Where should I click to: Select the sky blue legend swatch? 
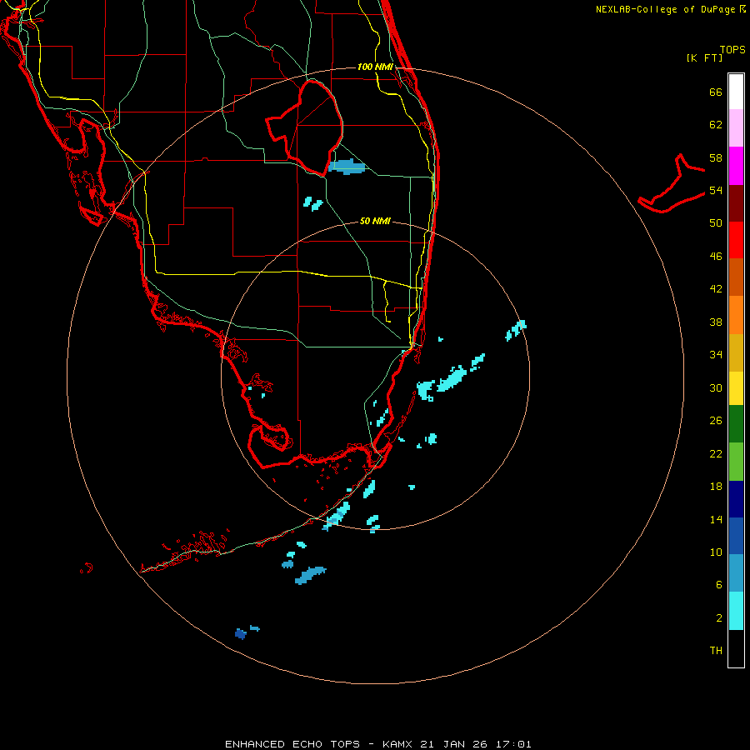pos(736,573)
